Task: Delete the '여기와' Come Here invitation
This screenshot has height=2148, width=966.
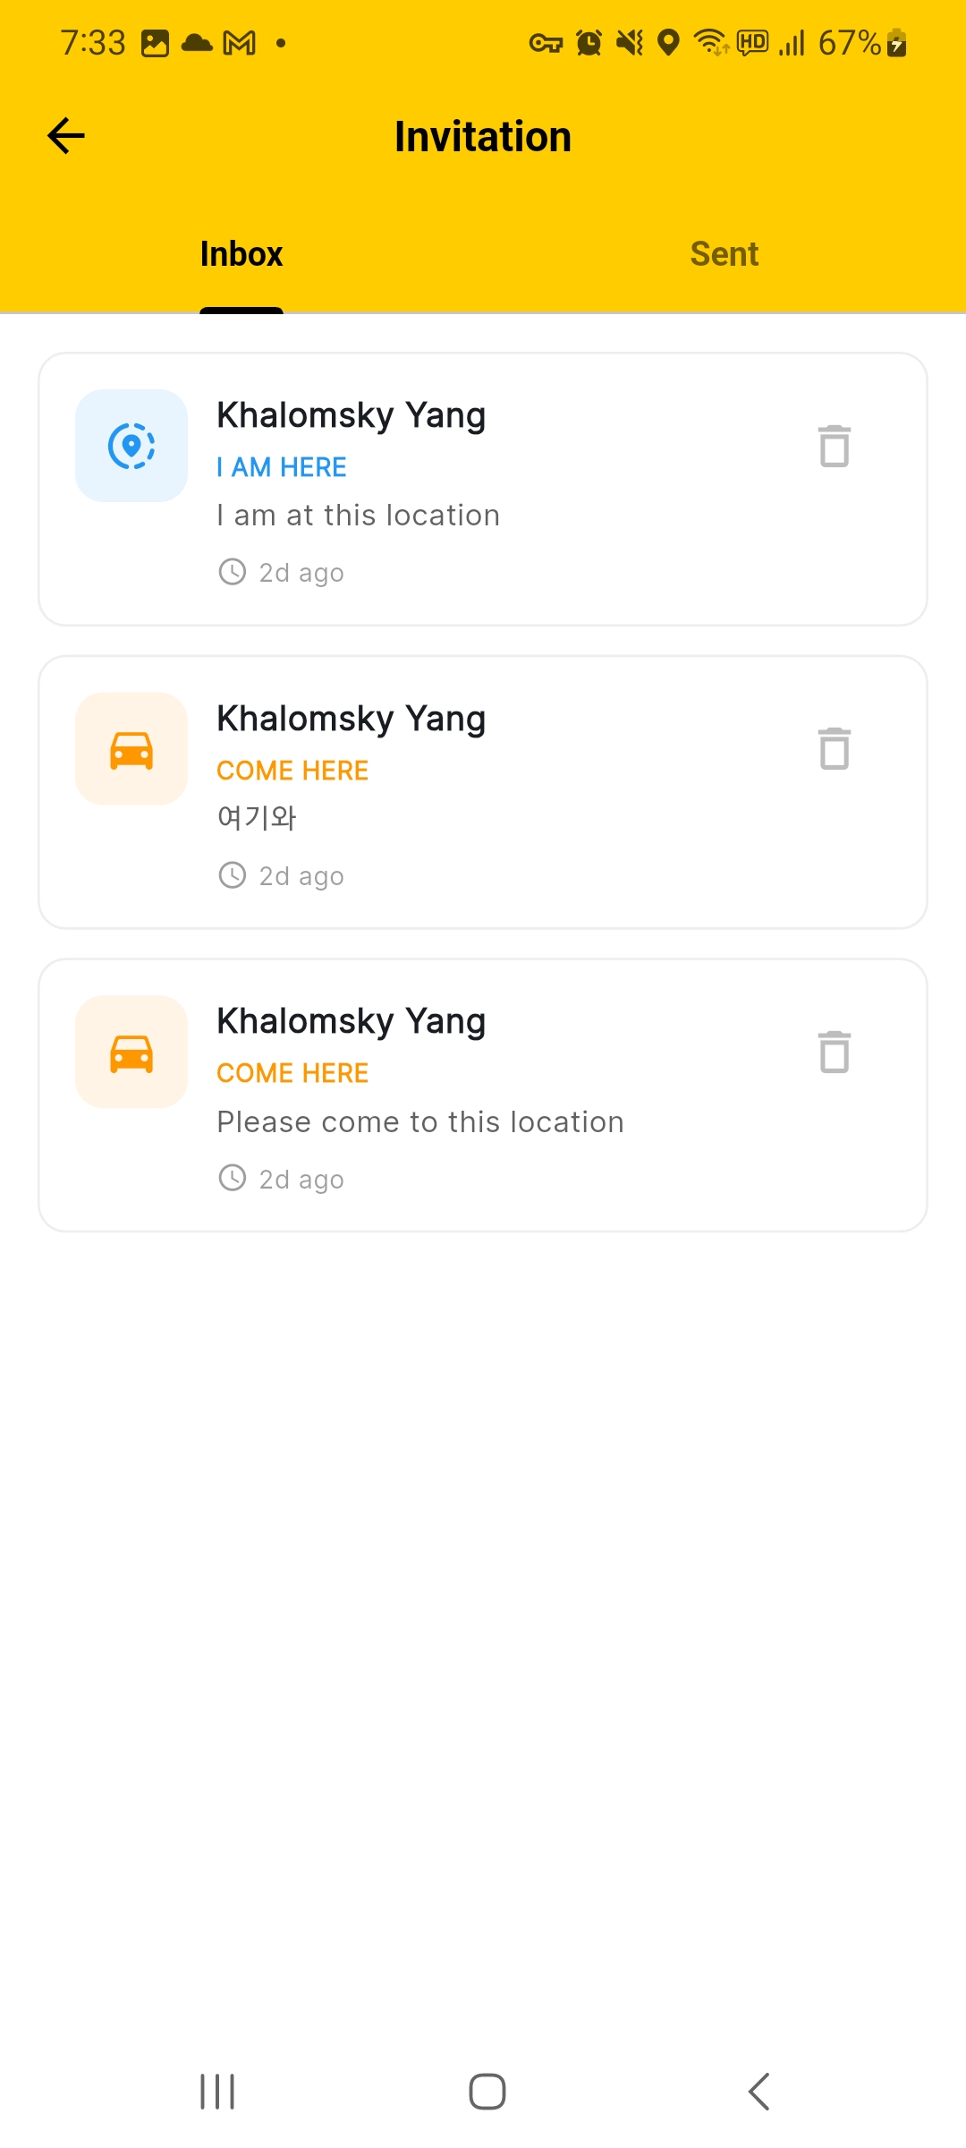Action: click(x=834, y=748)
